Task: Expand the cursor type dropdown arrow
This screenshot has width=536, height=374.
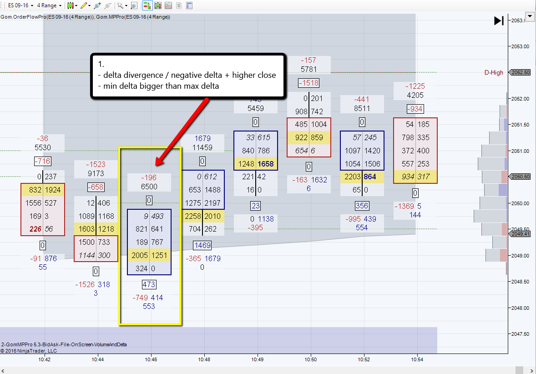Action: point(126,5)
